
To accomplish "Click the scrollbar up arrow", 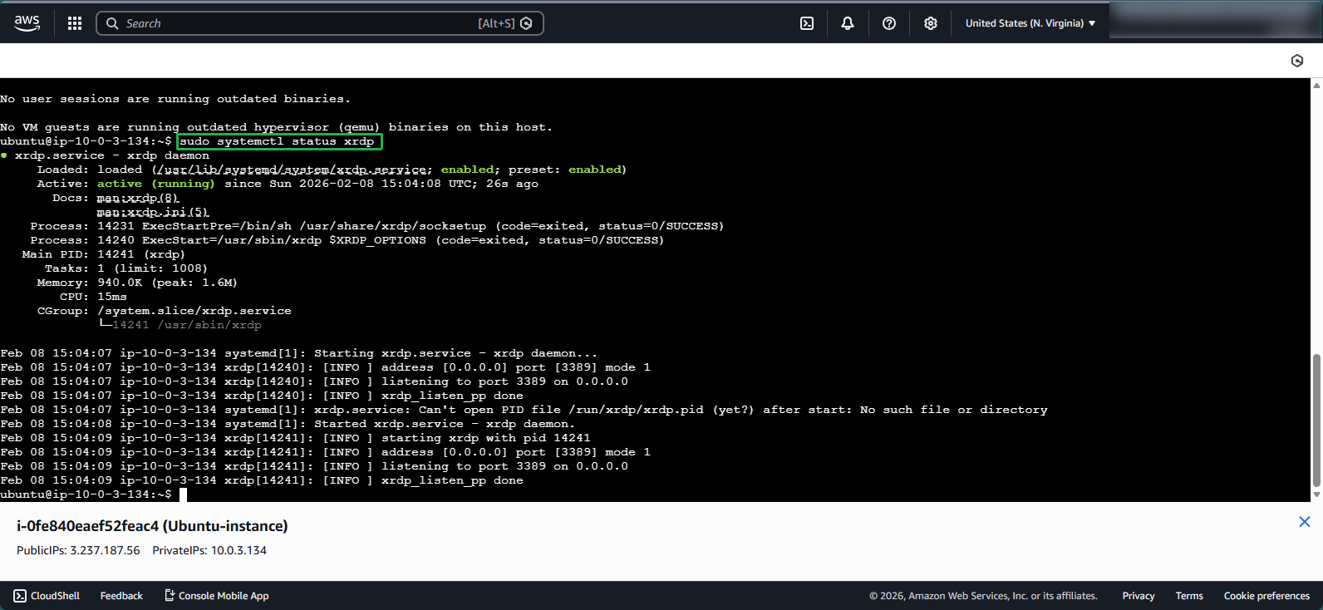I will [x=1316, y=85].
